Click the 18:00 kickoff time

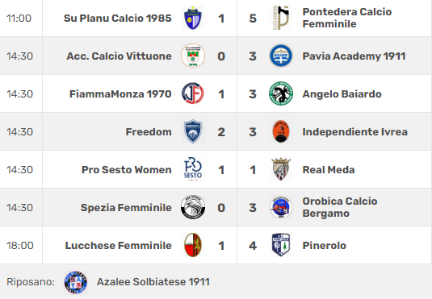pyautogui.click(x=20, y=245)
